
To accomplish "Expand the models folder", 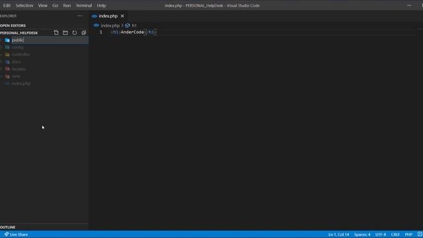I will (19, 69).
